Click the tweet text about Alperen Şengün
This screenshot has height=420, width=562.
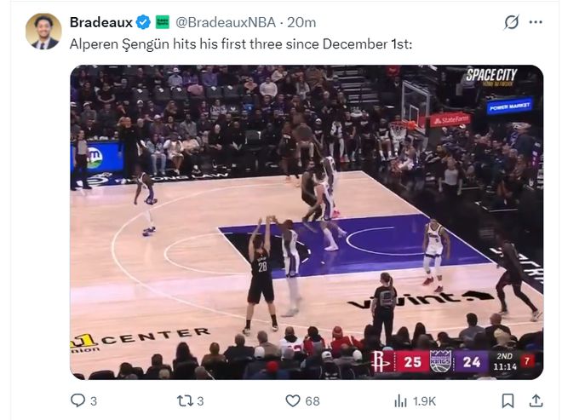click(x=241, y=44)
